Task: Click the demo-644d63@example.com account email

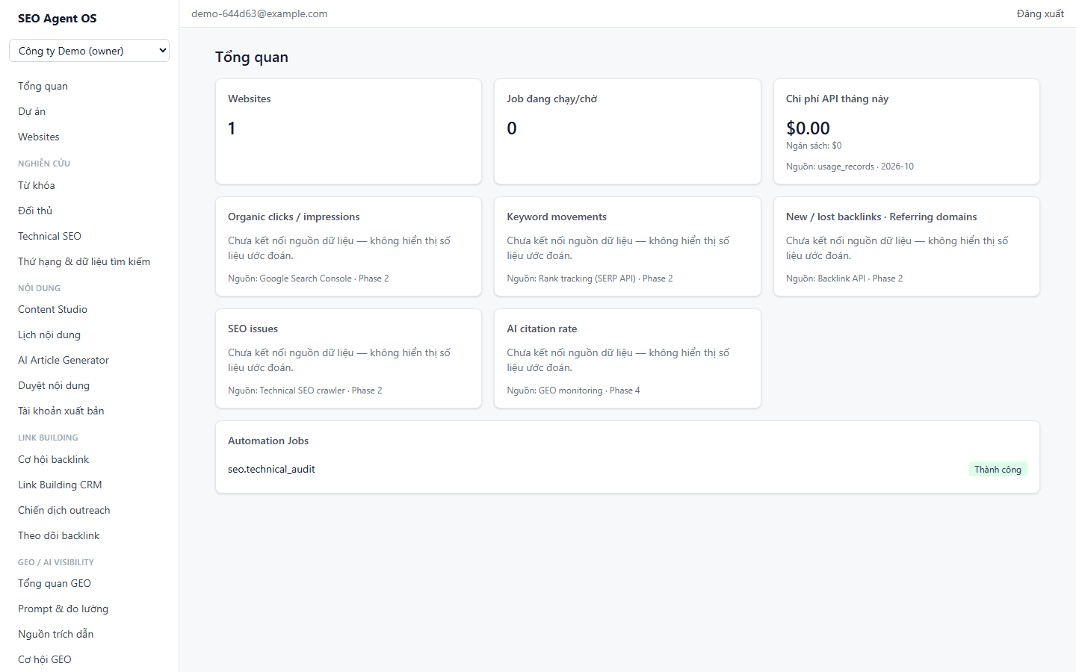Action: tap(259, 13)
